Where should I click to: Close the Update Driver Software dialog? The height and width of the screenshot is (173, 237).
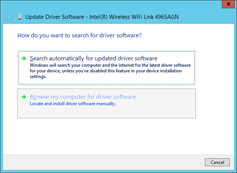click(x=227, y=5)
